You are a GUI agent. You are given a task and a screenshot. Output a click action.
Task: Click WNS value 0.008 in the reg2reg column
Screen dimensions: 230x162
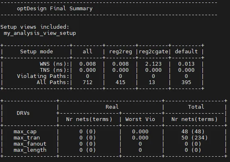pyautogui.click(x=121, y=64)
